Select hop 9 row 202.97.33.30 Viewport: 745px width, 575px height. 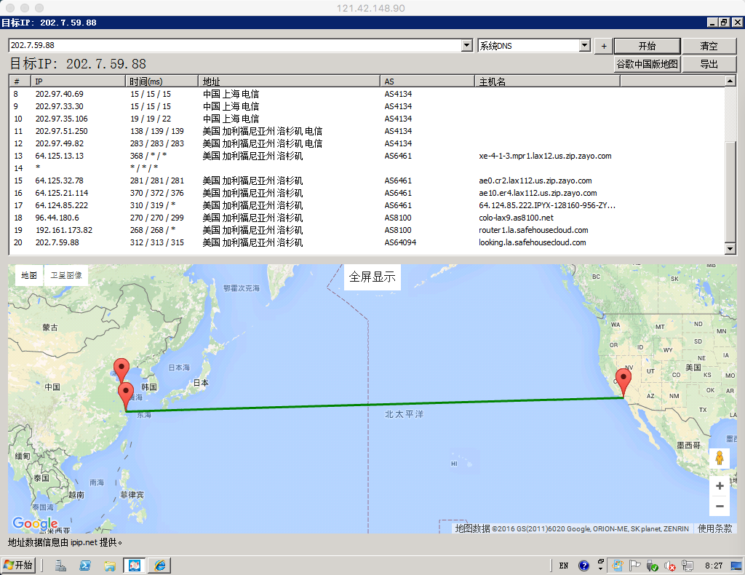[367, 106]
